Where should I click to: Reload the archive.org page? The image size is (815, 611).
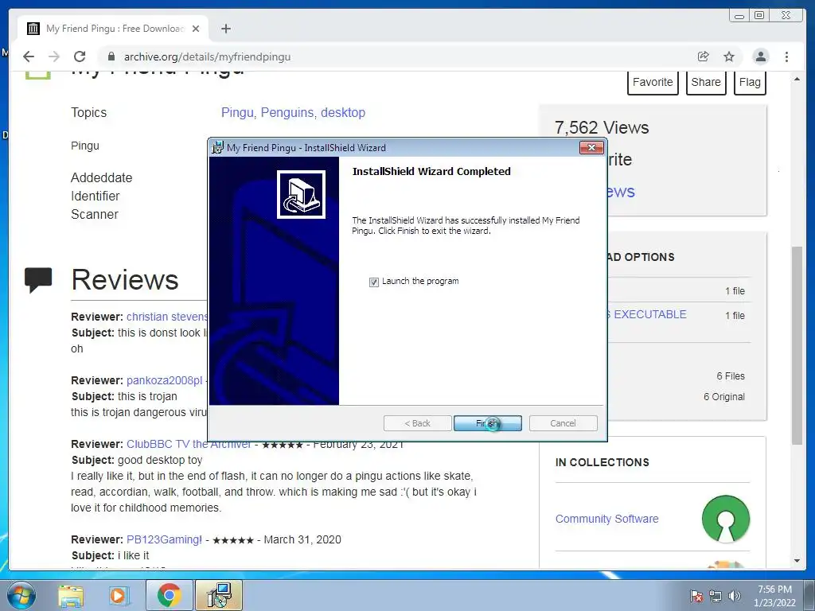coord(80,56)
